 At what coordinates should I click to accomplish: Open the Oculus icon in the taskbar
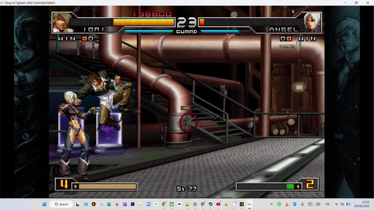[x=179, y=204]
